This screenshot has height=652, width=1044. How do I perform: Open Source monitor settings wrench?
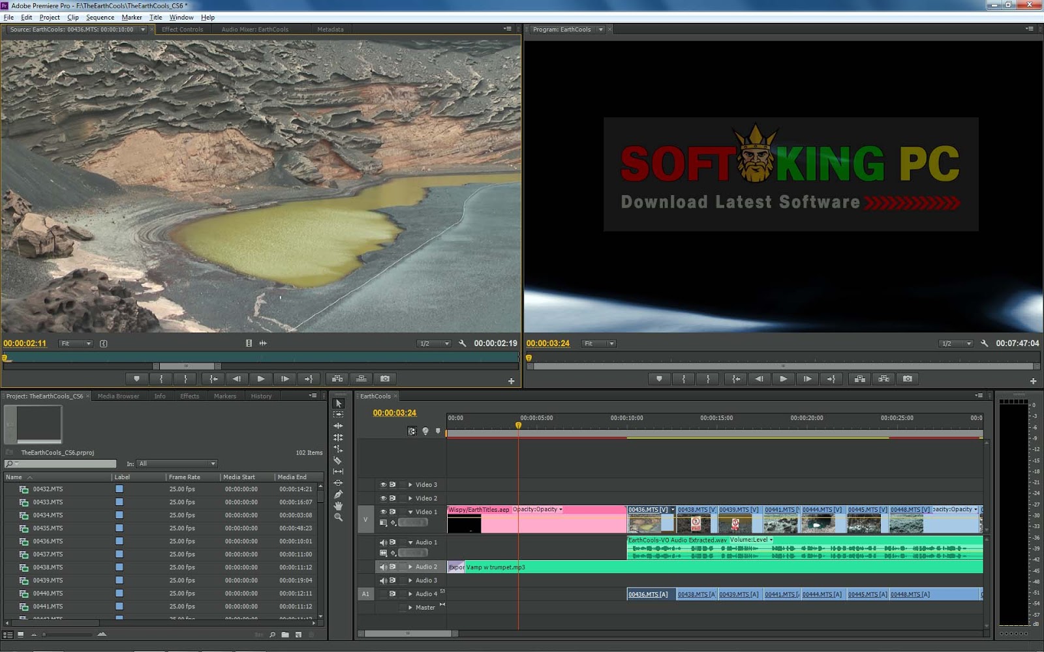point(463,343)
